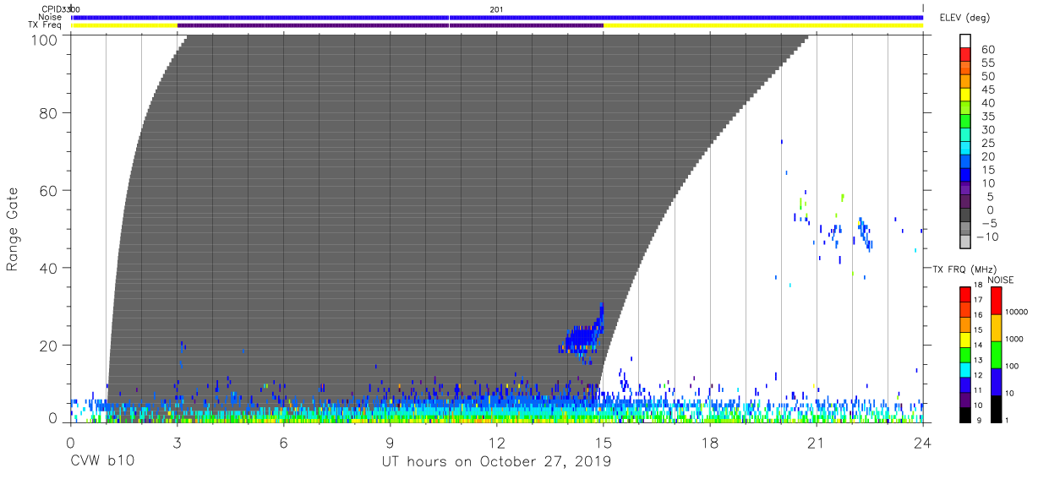
Task: Click the "21" tick on the UT hours axis
Action: pyautogui.click(x=816, y=442)
